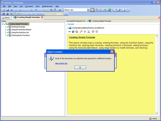Open the Player view dropdown
161x121 pixels.
point(88,10)
